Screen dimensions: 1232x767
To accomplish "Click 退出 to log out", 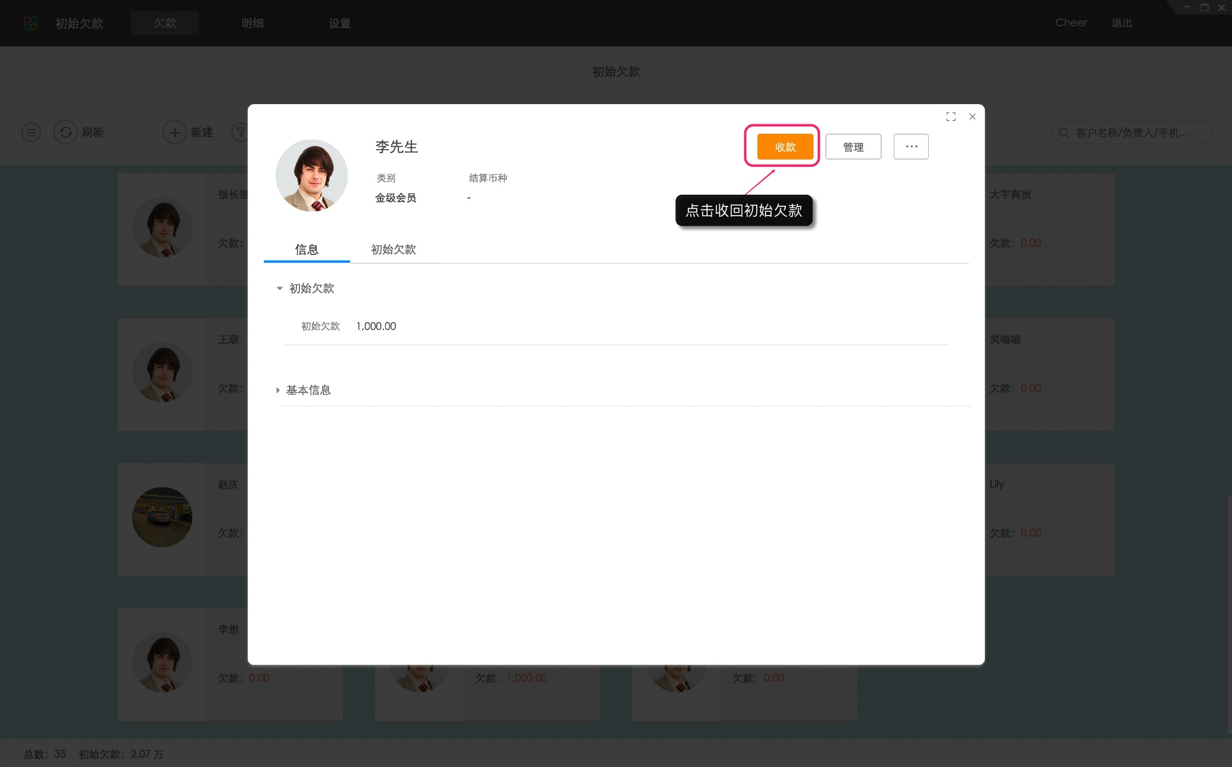I will coord(1122,23).
